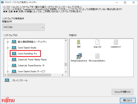Expand the 富士通拡張機能ユーティリティ tree node

coord(8,42)
